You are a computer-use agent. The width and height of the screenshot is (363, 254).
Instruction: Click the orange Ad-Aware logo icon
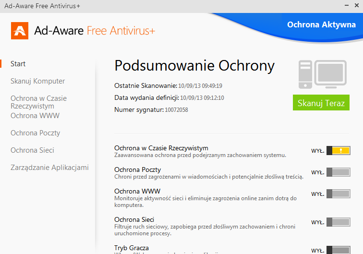pyautogui.click(x=20, y=31)
